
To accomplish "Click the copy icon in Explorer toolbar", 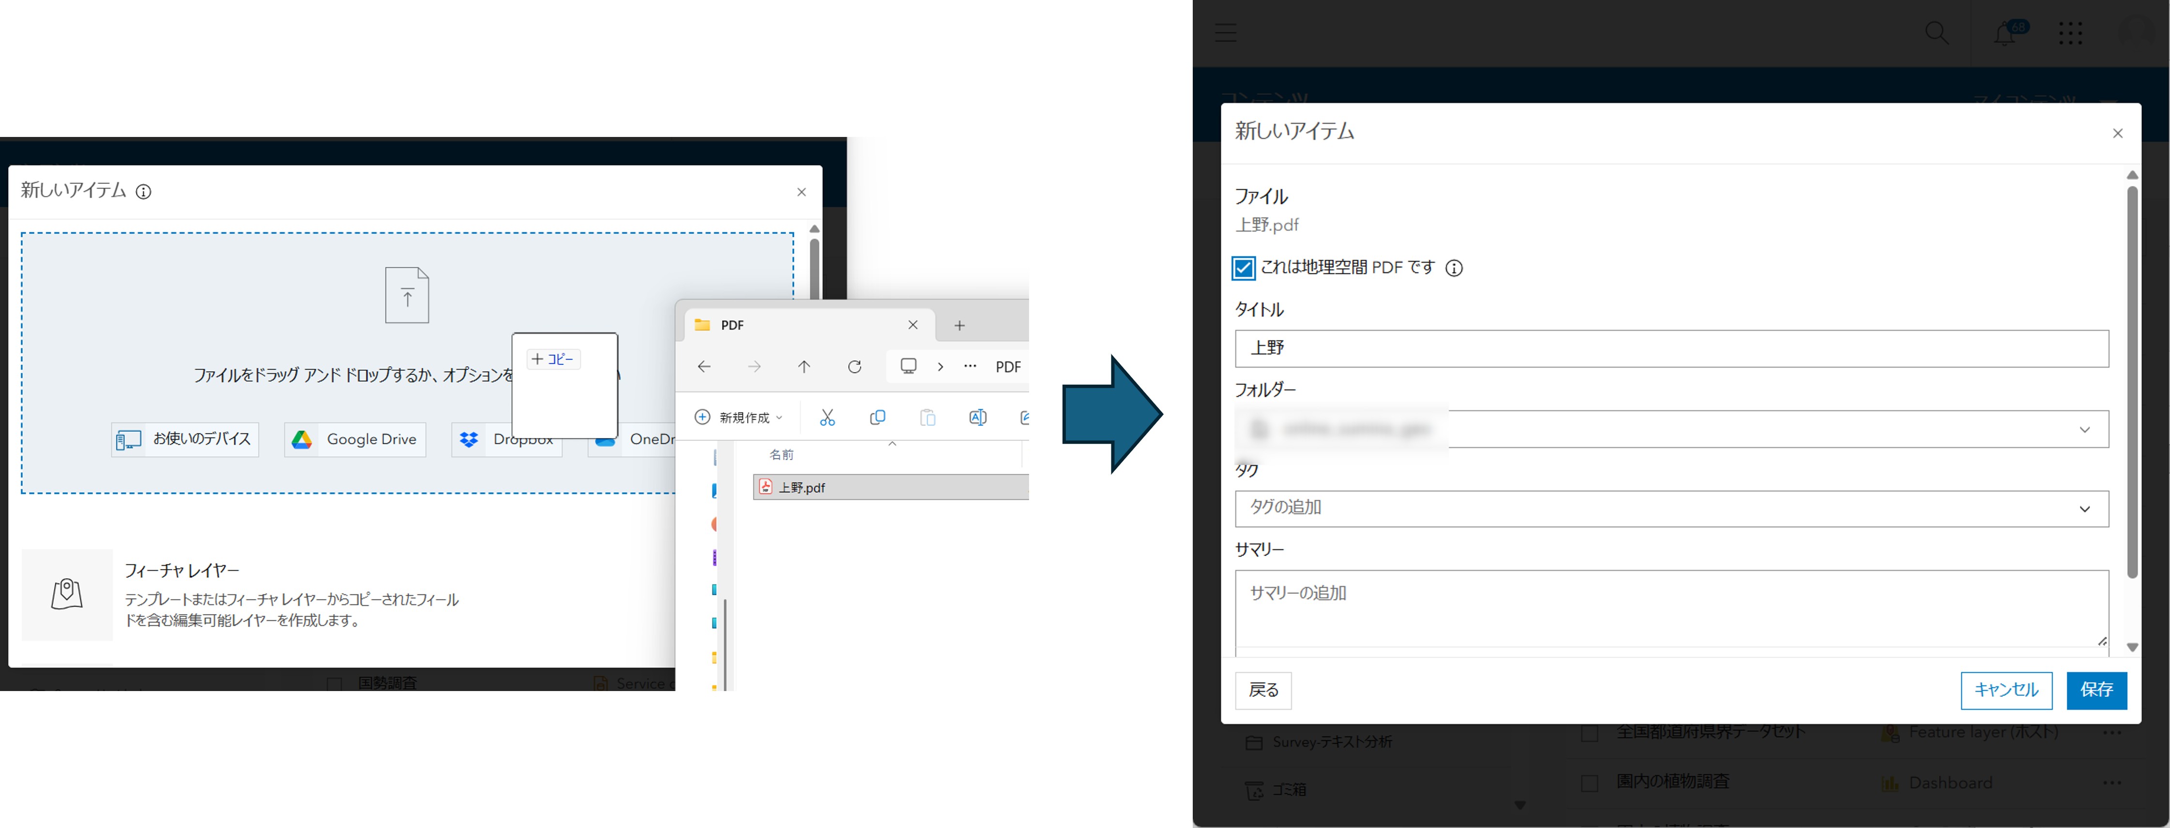I will tap(877, 417).
